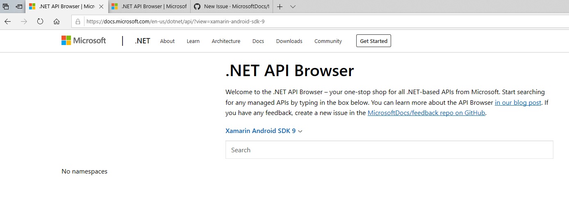Click the Microsoft logo

tap(84, 41)
